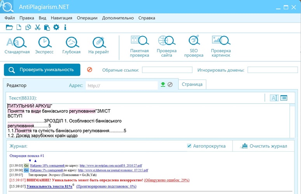
Task: Click the ВСТУП line in editor
Action: tap(15, 116)
